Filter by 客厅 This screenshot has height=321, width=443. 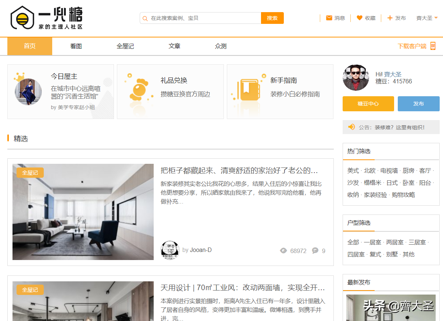(425, 171)
